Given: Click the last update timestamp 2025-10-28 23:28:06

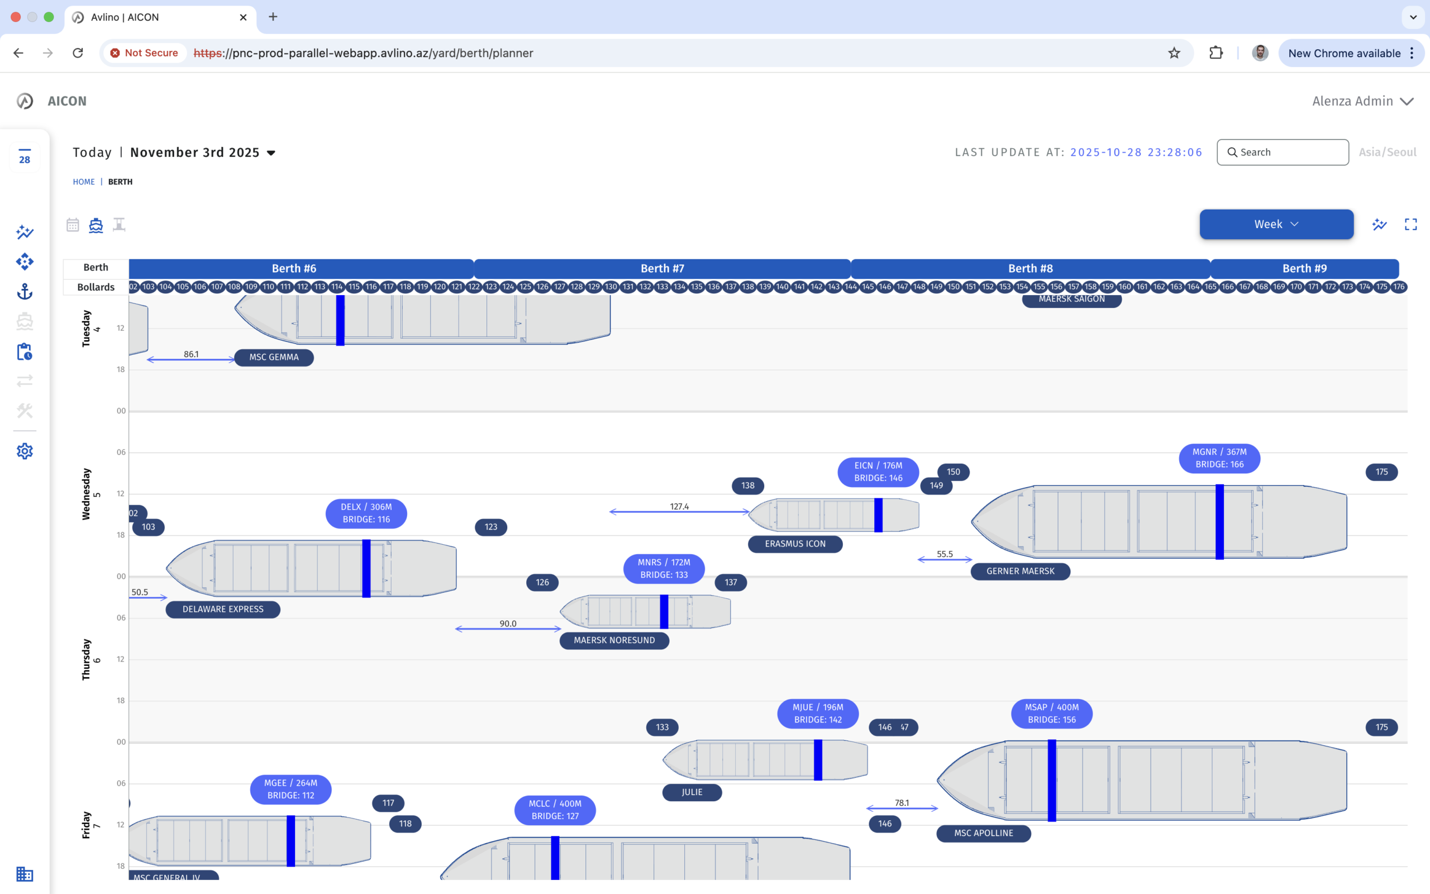Looking at the screenshot, I should point(1136,153).
